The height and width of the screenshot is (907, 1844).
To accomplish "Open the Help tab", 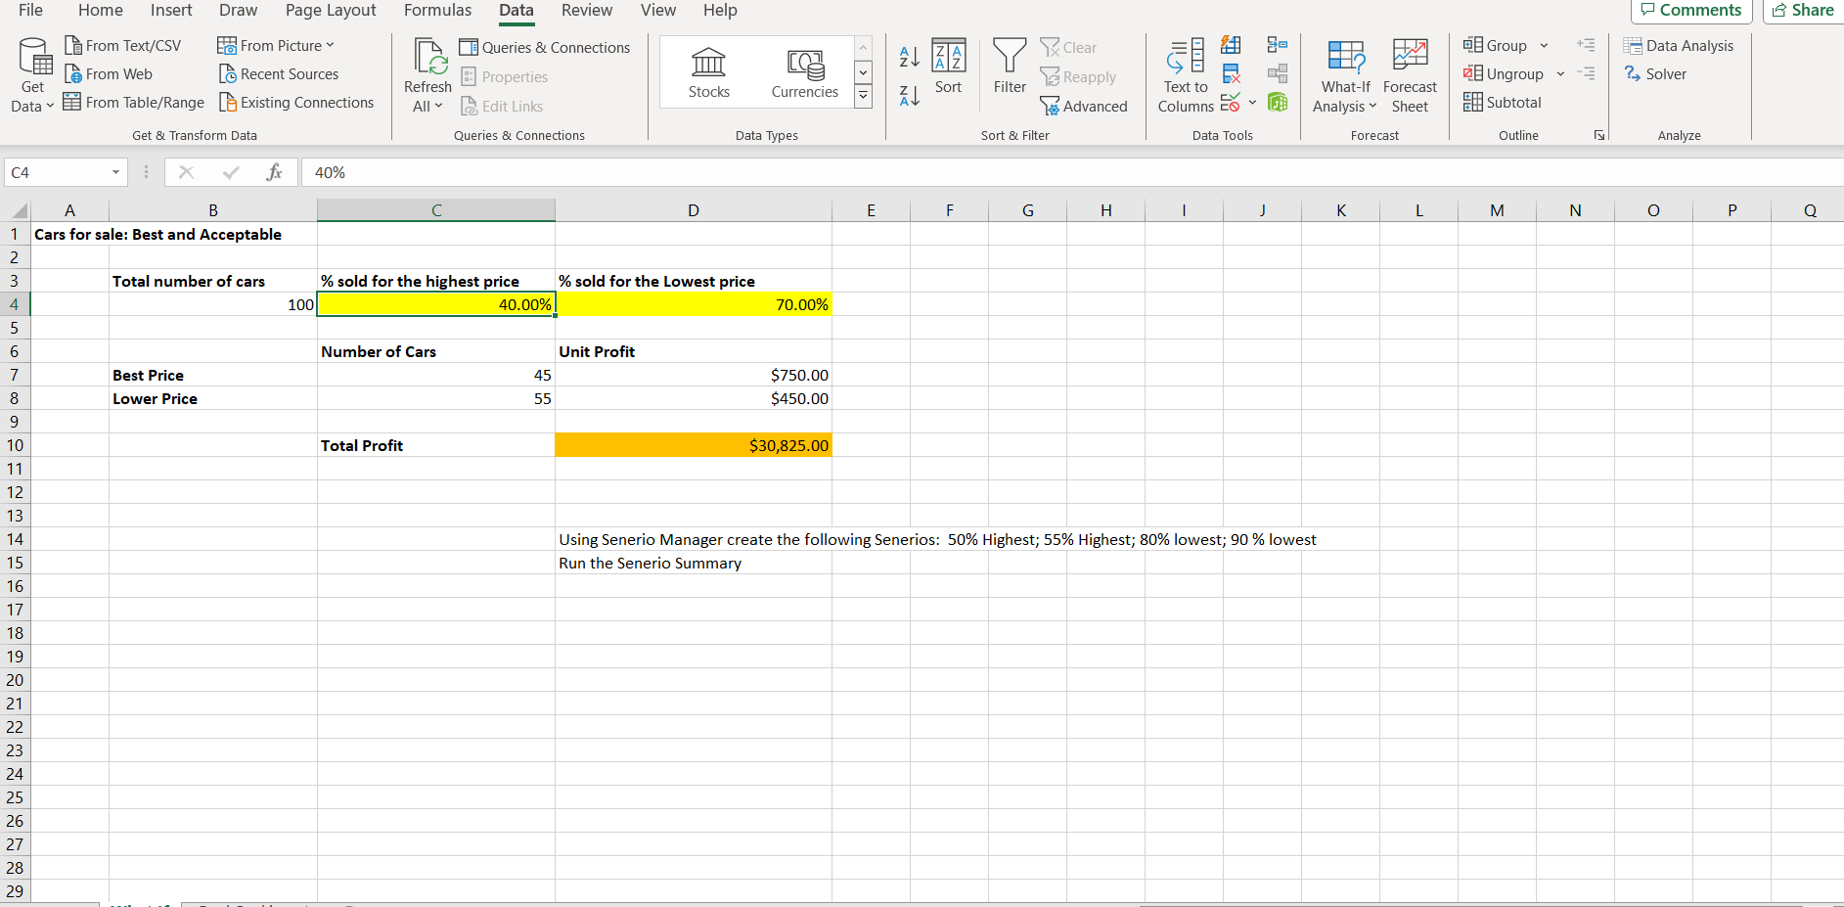I will pyautogui.click(x=720, y=11).
